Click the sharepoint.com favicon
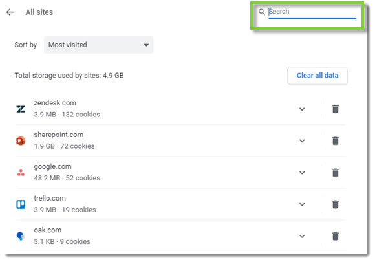Image resolution: width=375 pixels, height=262 pixels. (21, 141)
